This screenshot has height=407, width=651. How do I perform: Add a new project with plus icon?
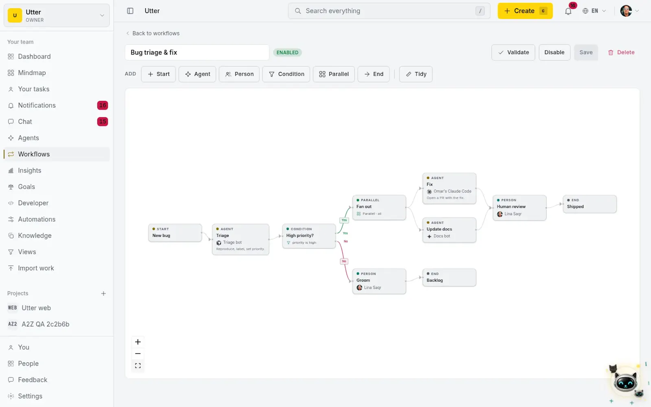click(103, 293)
